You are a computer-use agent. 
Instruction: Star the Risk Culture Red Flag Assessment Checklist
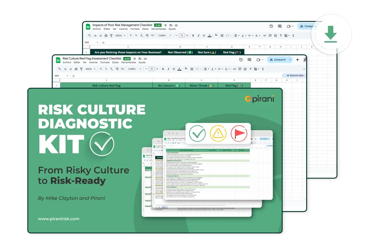135,59
